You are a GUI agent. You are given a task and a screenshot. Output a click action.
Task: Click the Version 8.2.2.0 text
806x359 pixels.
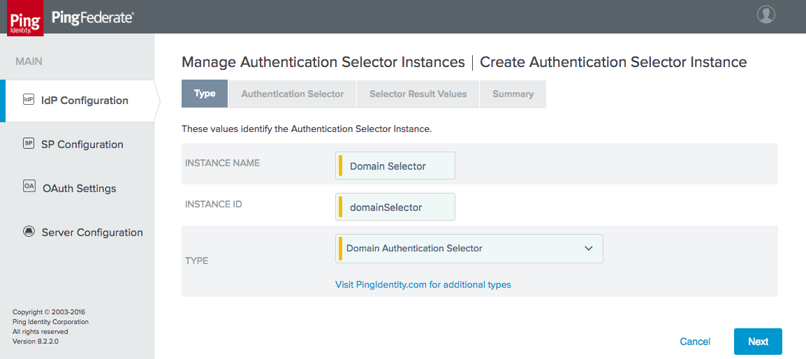click(36, 341)
